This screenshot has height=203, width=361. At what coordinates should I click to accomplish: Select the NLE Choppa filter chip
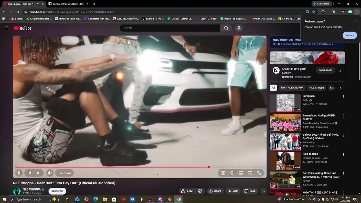tap(316, 88)
